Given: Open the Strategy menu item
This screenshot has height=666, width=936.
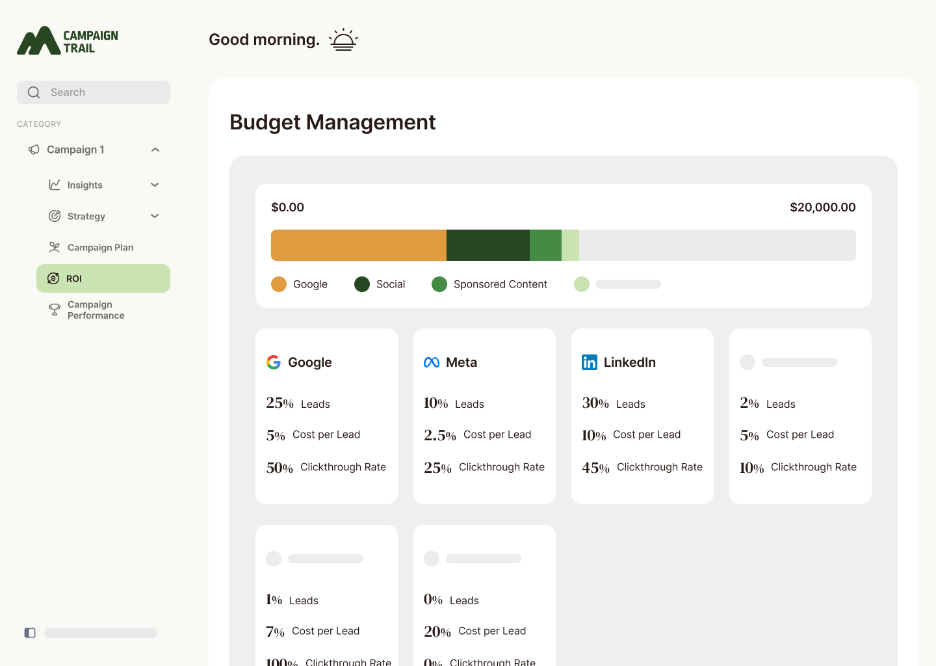Looking at the screenshot, I should click(x=103, y=216).
